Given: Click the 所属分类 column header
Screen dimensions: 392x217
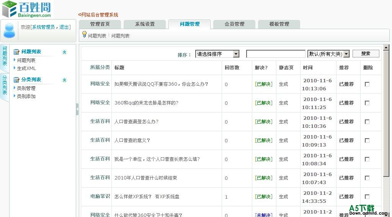Looking at the screenshot, I should (100, 67).
